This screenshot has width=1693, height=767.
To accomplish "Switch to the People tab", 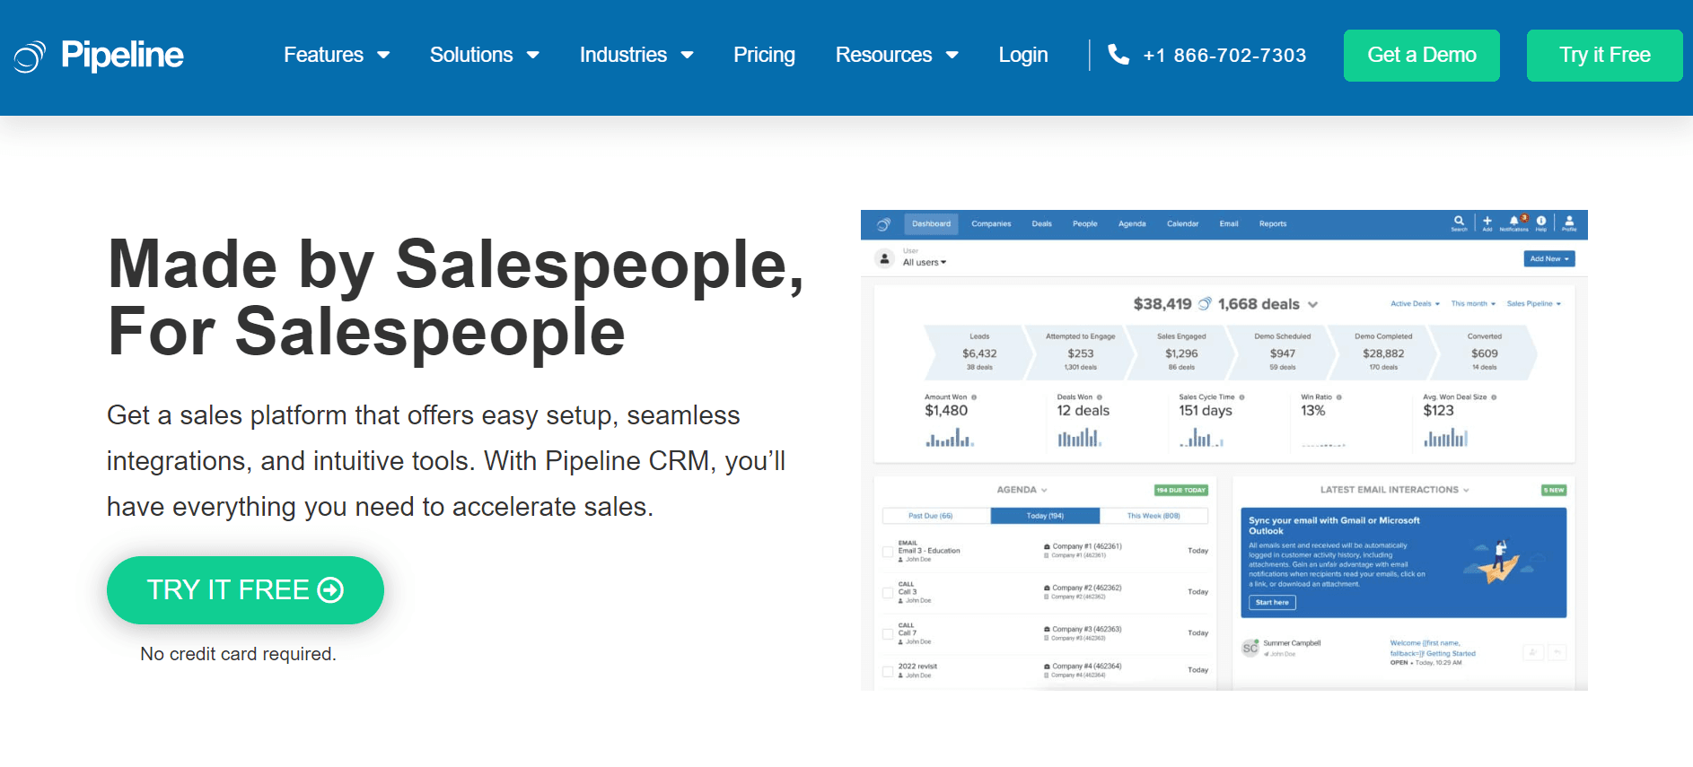I will 1084,224.
